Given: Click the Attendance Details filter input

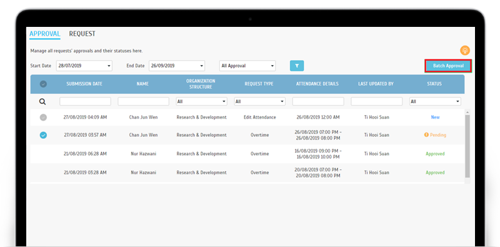Looking at the screenshot, I should (318, 101).
